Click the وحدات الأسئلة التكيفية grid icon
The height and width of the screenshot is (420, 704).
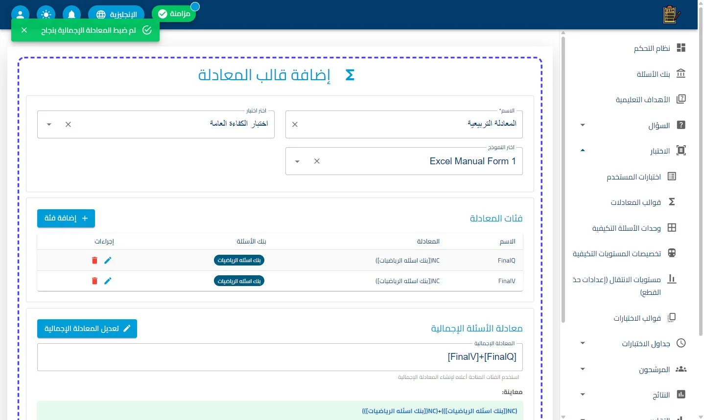coord(672,227)
